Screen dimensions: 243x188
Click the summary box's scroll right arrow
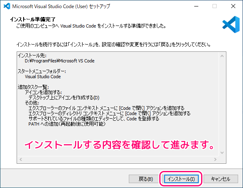pos(215,159)
